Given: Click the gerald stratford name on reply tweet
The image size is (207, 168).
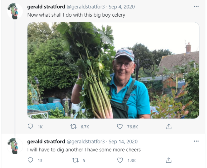Looking at the screenshot, I should coord(46,142).
